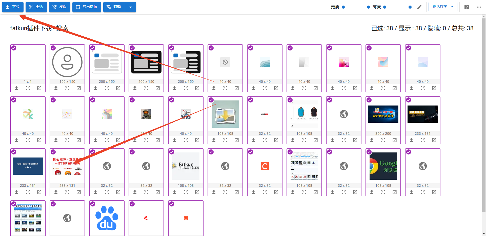Untick the 108 x 108 photo-download icon image
The image size is (486, 236).
(x=211, y=100)
